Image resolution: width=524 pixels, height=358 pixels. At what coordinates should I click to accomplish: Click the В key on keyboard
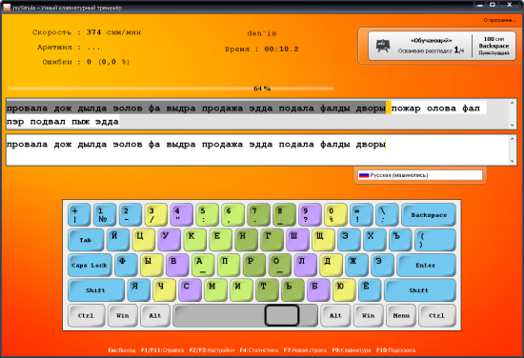tap(177, 265)
